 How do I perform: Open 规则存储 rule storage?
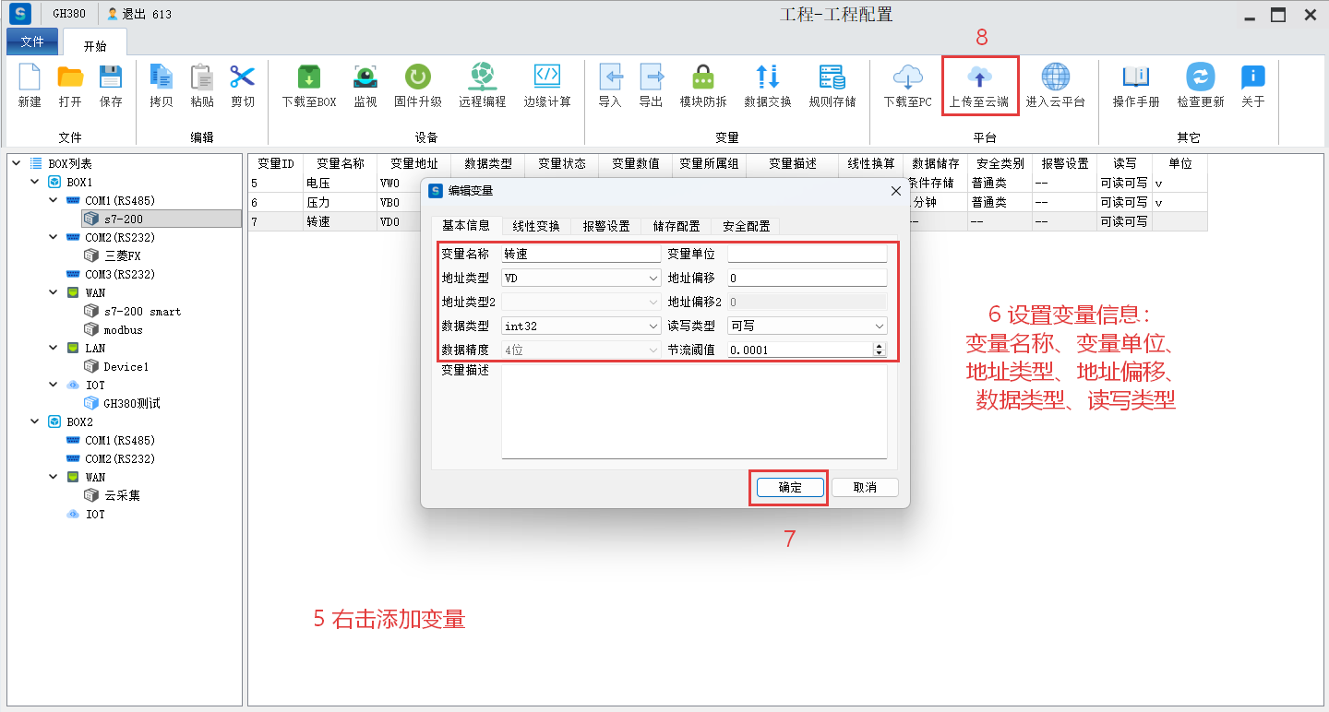coord(832,77)
